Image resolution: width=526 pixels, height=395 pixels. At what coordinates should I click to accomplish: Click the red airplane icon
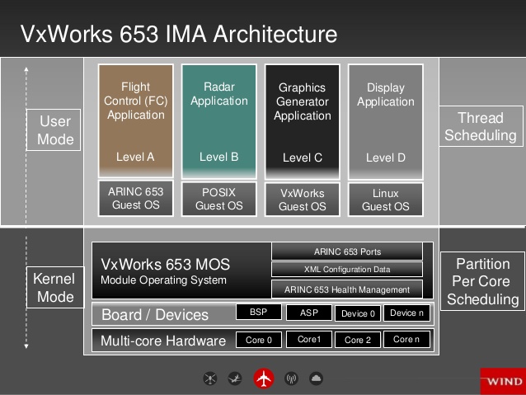pyautogui.click(x=264, y=379)
